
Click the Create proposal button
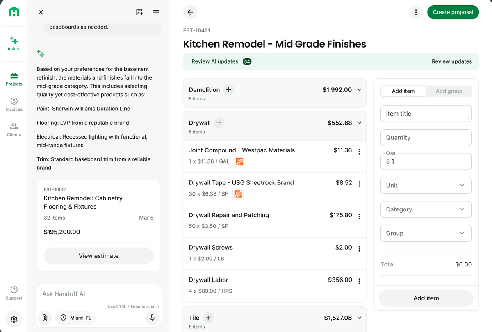point(453,12)
